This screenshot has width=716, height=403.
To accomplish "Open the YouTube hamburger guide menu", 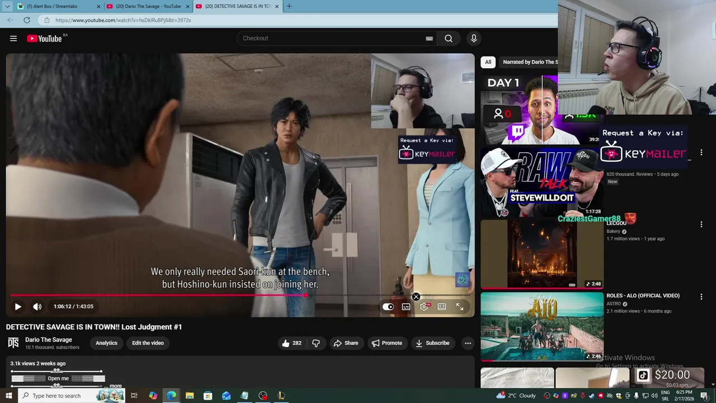I will click(13, 39).
